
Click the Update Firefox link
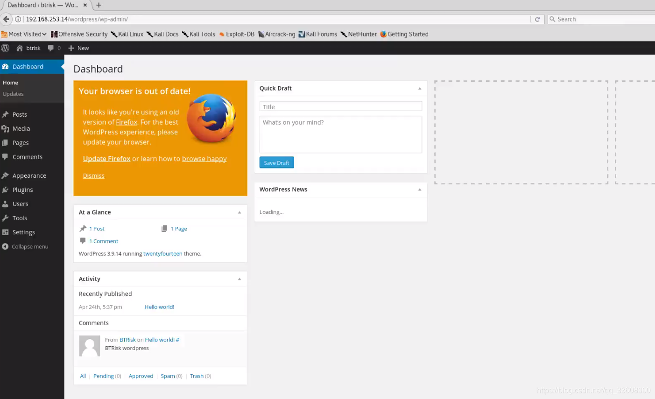pyautogui.click(x=106, y=159)
